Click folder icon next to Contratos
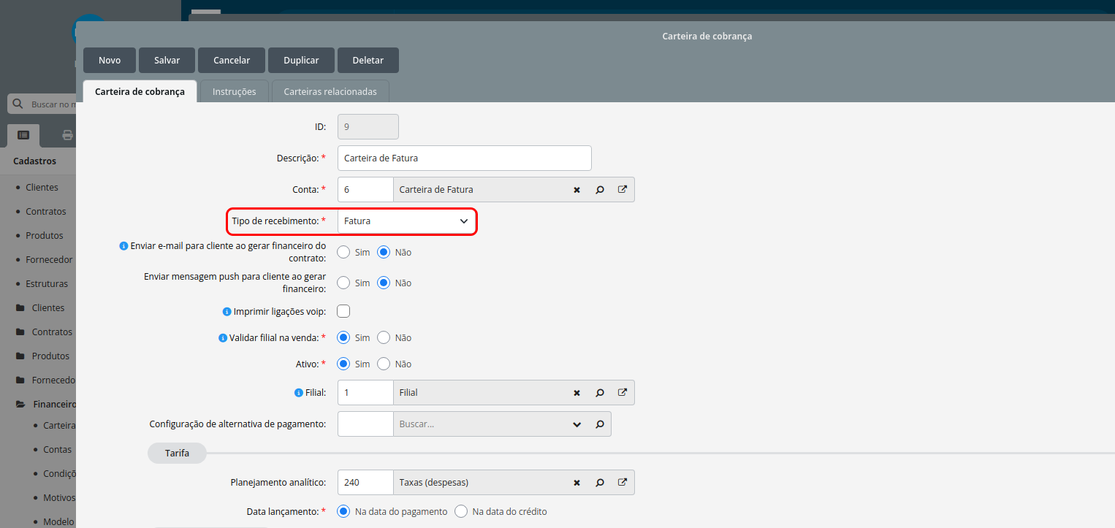 (20, 332)
